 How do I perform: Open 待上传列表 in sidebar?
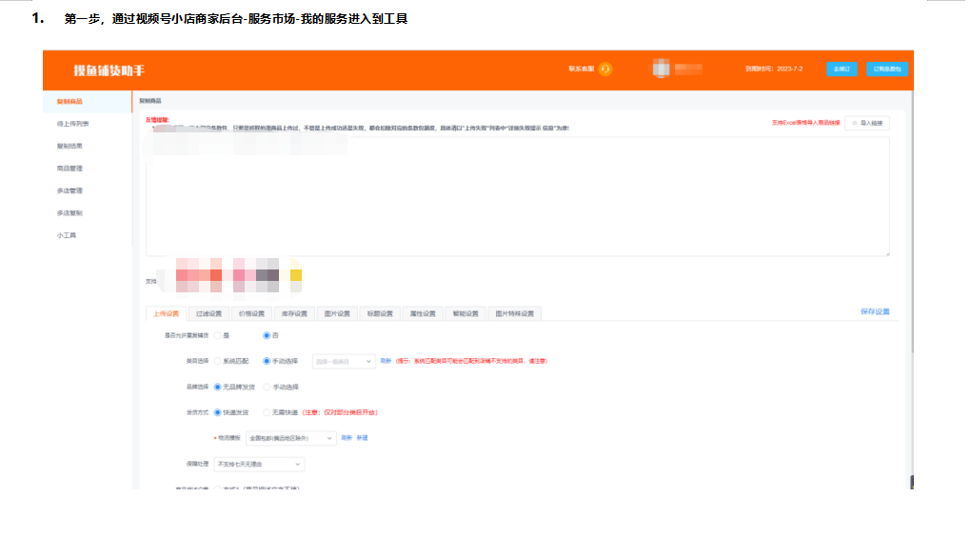pos(72,124)
